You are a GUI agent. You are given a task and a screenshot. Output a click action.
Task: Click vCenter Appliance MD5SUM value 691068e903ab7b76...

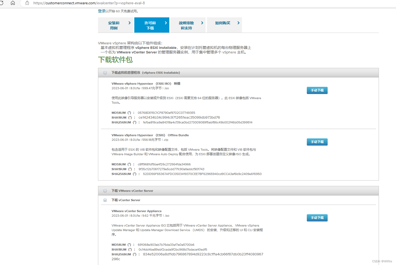tap(166, 245)
